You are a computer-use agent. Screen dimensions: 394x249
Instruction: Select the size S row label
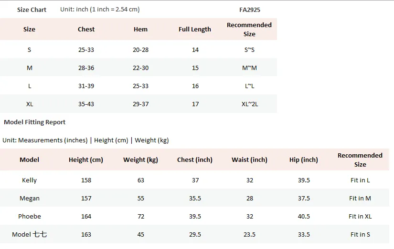coord(30,50)
